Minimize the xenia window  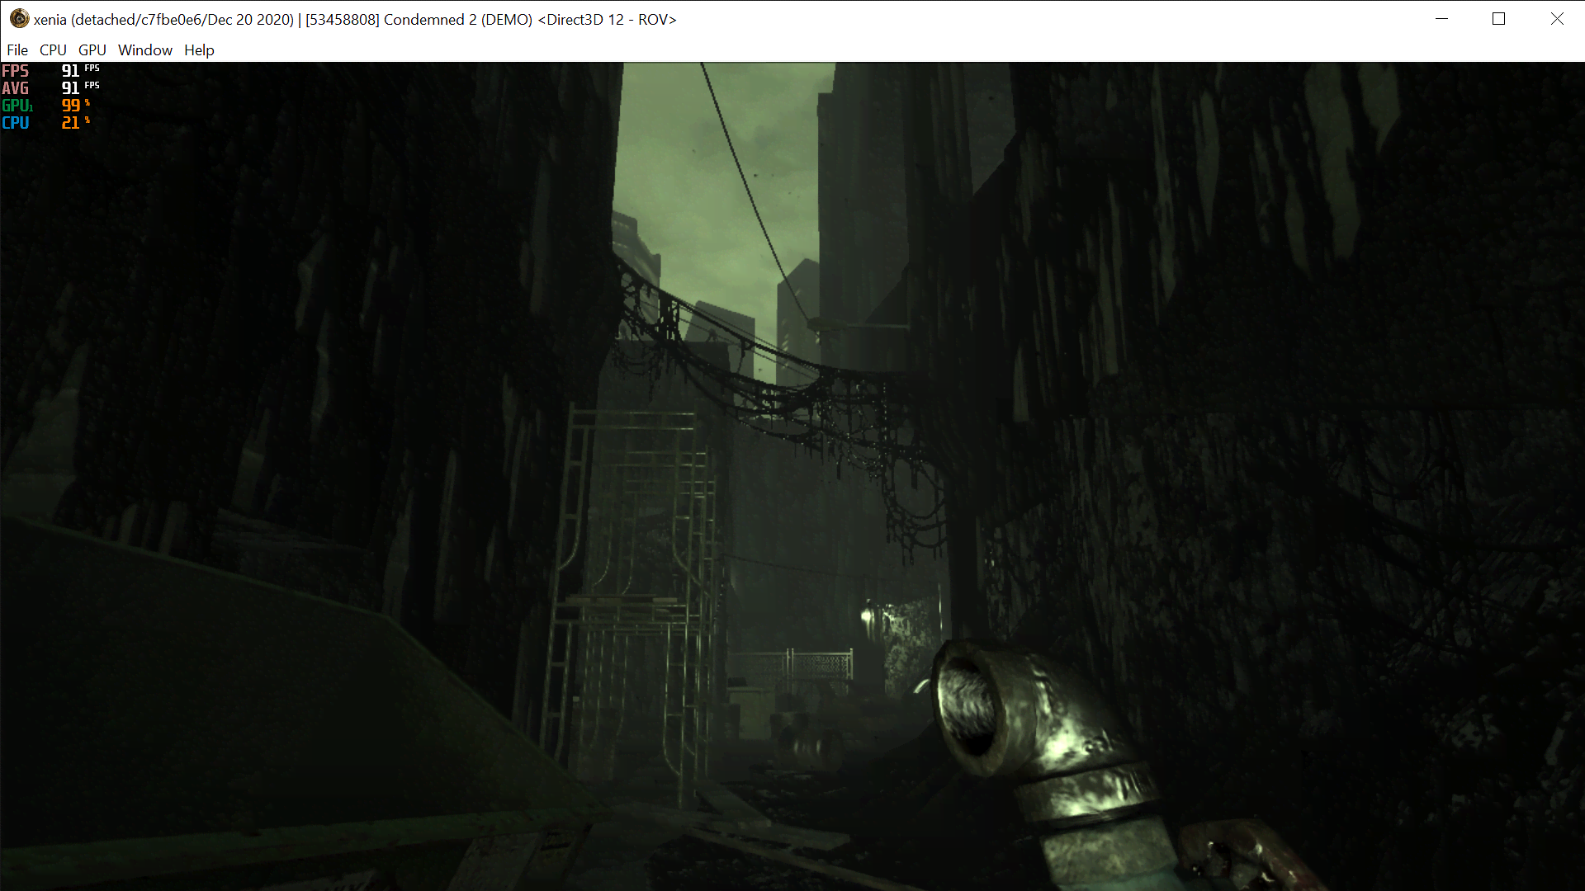(x=1441, y=19)
